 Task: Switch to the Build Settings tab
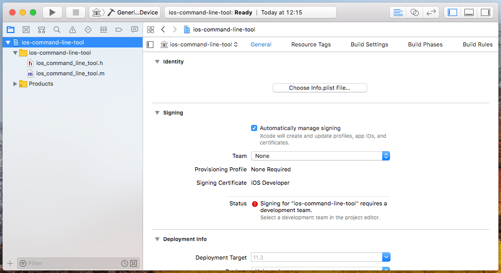[369, 44]
